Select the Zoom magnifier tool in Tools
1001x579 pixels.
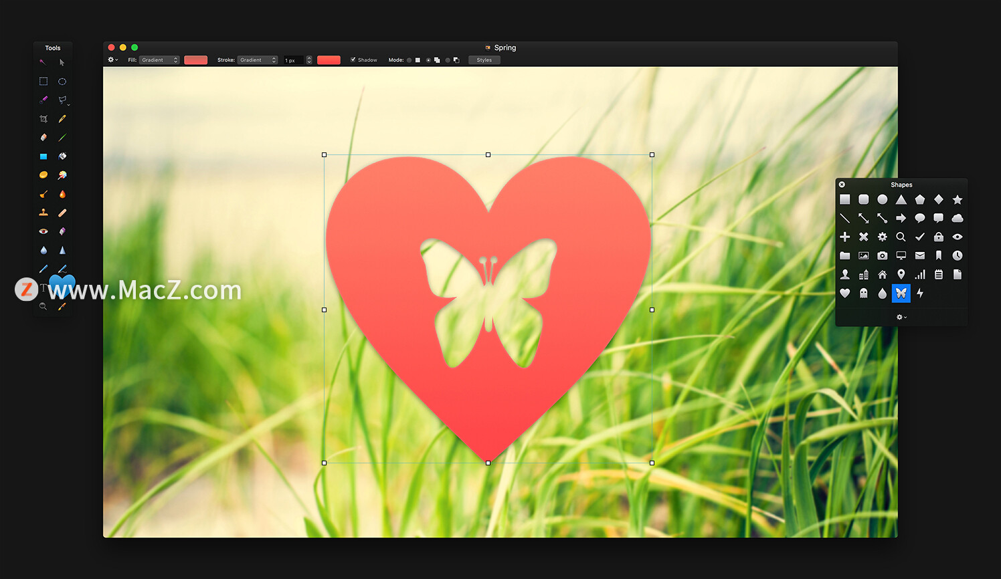point(43,306)
